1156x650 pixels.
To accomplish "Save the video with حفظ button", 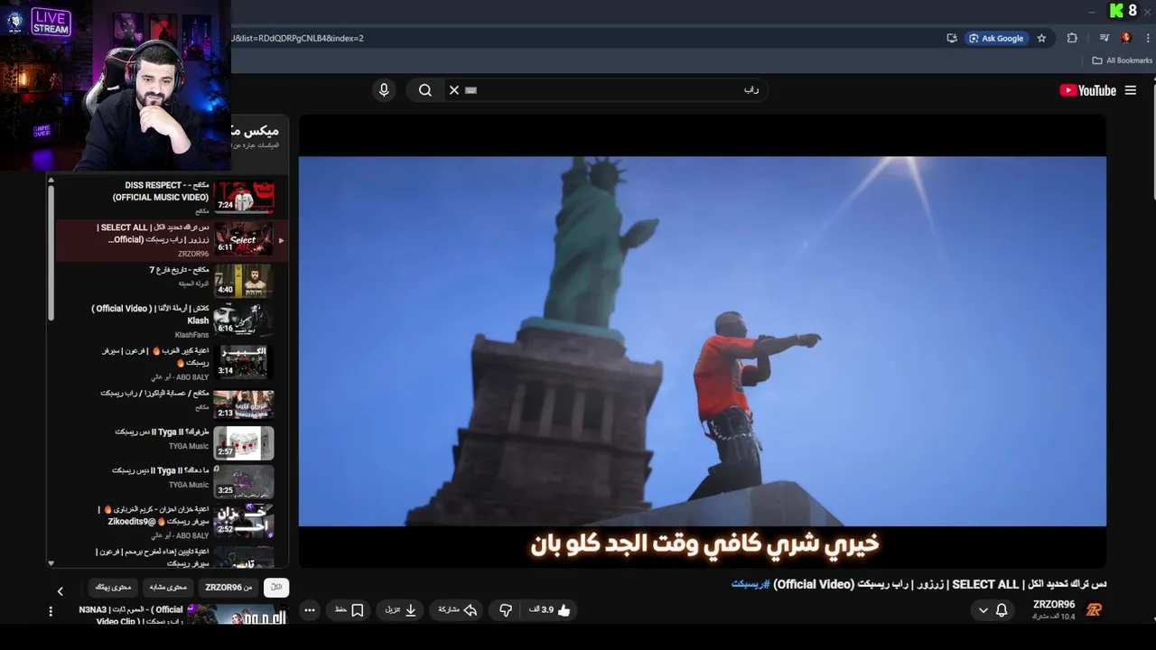I will pyautogui.click(x=350, y=610).
